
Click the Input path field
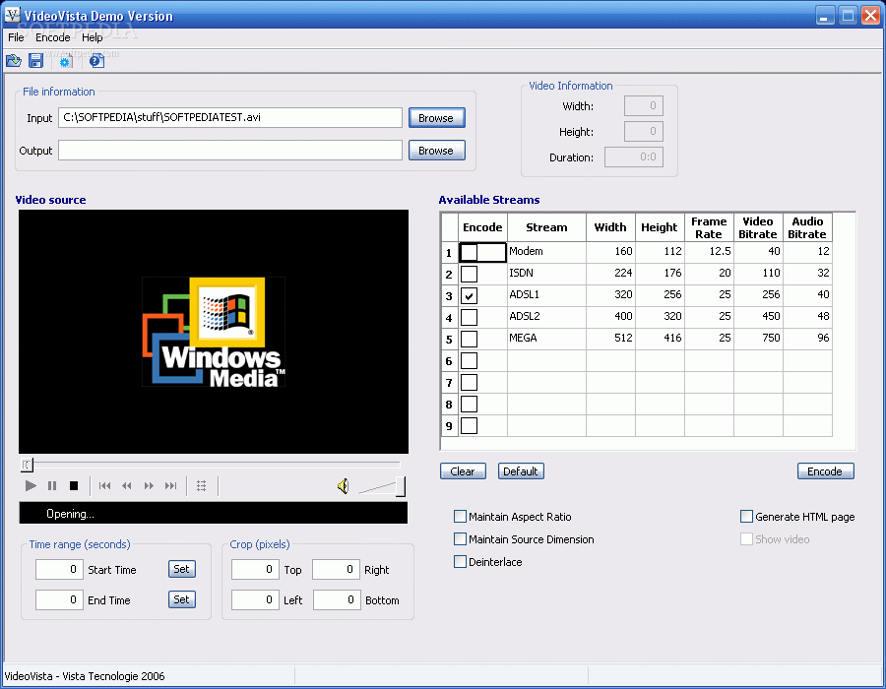pyautogui.click(x=230, y=117)
